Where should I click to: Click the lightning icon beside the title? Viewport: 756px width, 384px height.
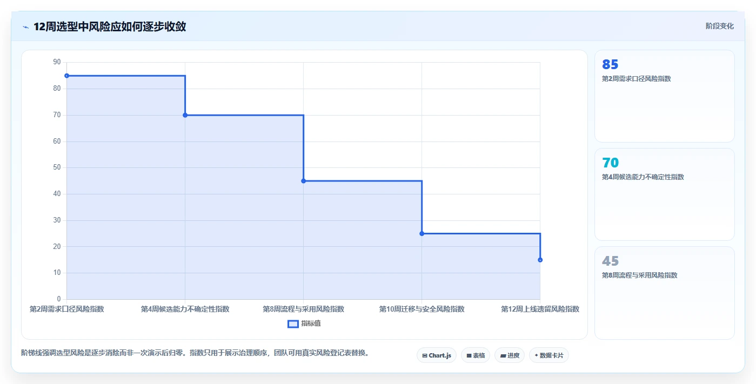pos(25,27)
